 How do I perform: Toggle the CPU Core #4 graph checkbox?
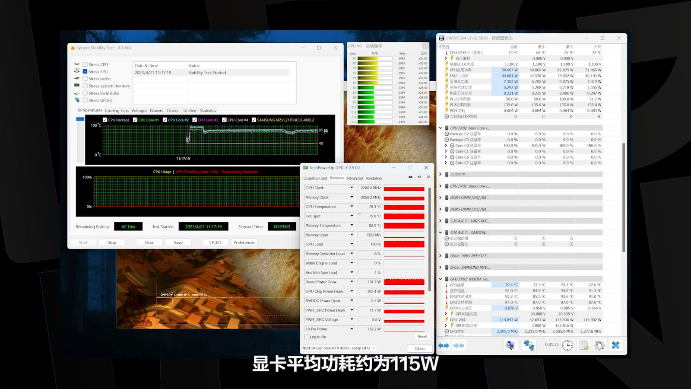point(224,120)
